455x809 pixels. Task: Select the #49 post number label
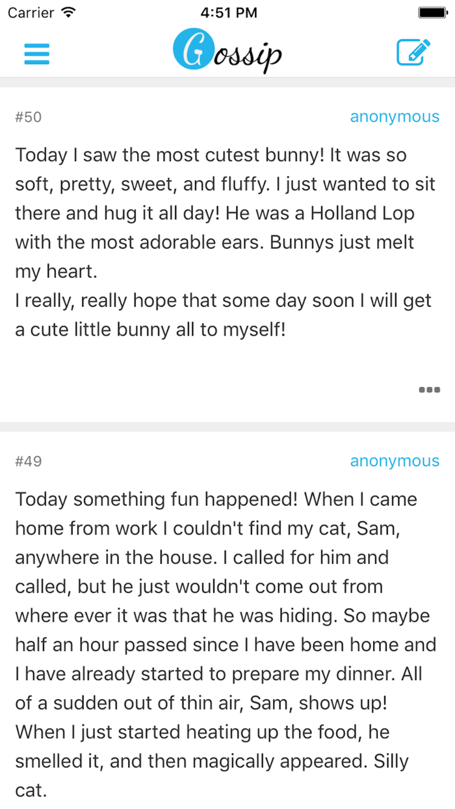pyautogui.click(x=29, y=462)
